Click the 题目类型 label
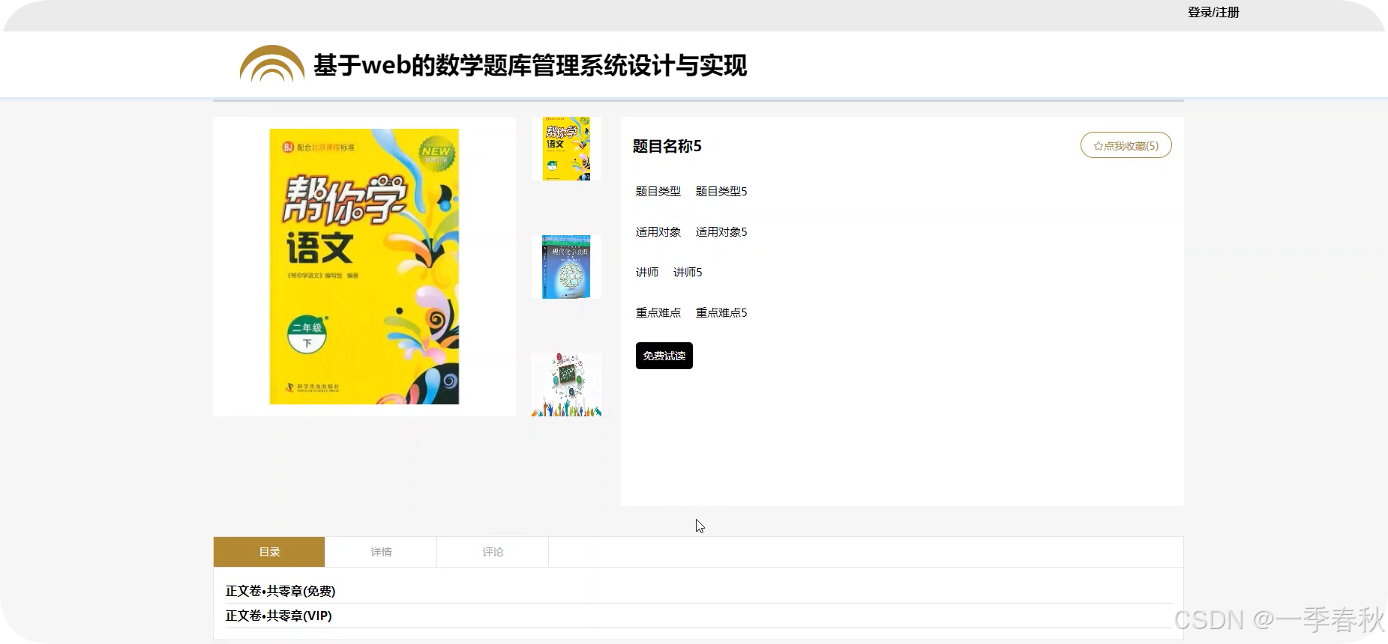Viewport: 1388px width, 644px height. pyautogui.click(x=658, y=191)
